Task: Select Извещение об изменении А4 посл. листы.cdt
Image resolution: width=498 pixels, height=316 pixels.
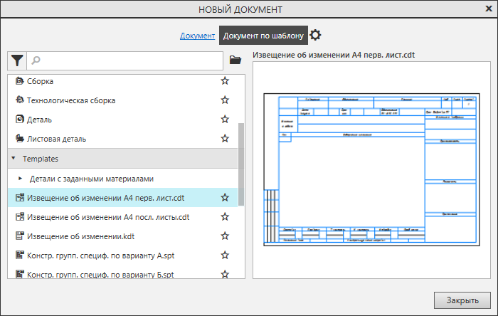Action: coord(107,216)
